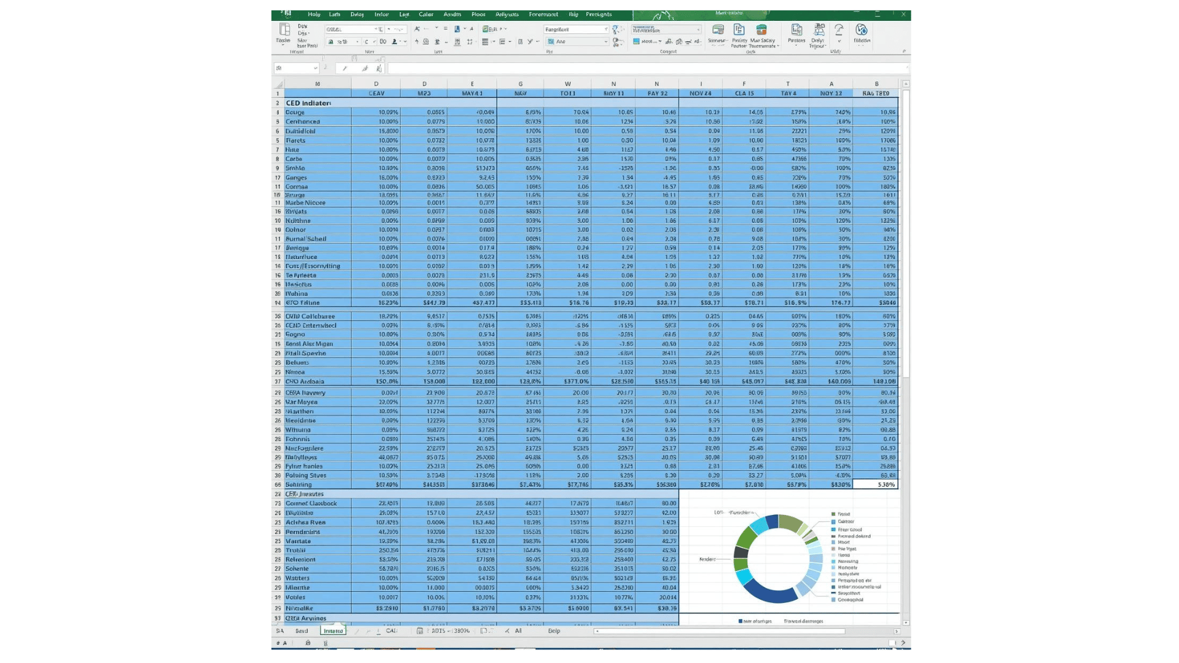Click the donut chart dark blue segment
This screenshot has width=1179, height=663.
click(771, 593)
